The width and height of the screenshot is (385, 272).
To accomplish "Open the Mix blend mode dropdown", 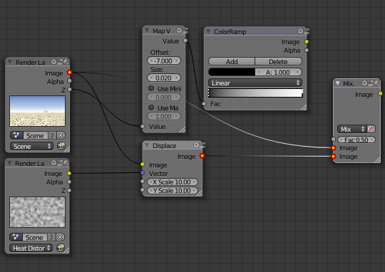I will 352,129.
